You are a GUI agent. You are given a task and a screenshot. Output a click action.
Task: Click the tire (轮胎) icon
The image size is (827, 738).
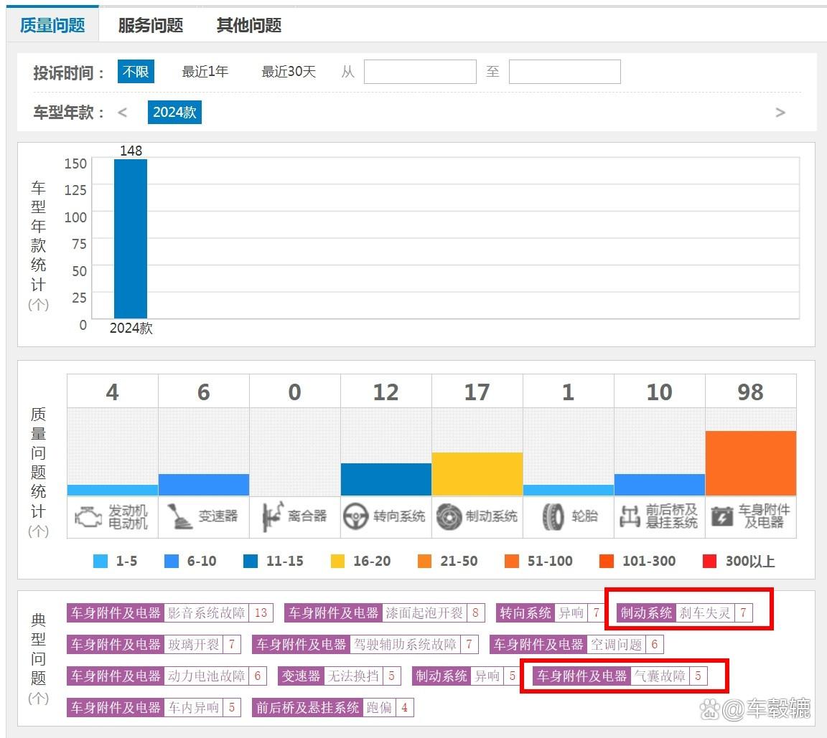coord(553,516)
